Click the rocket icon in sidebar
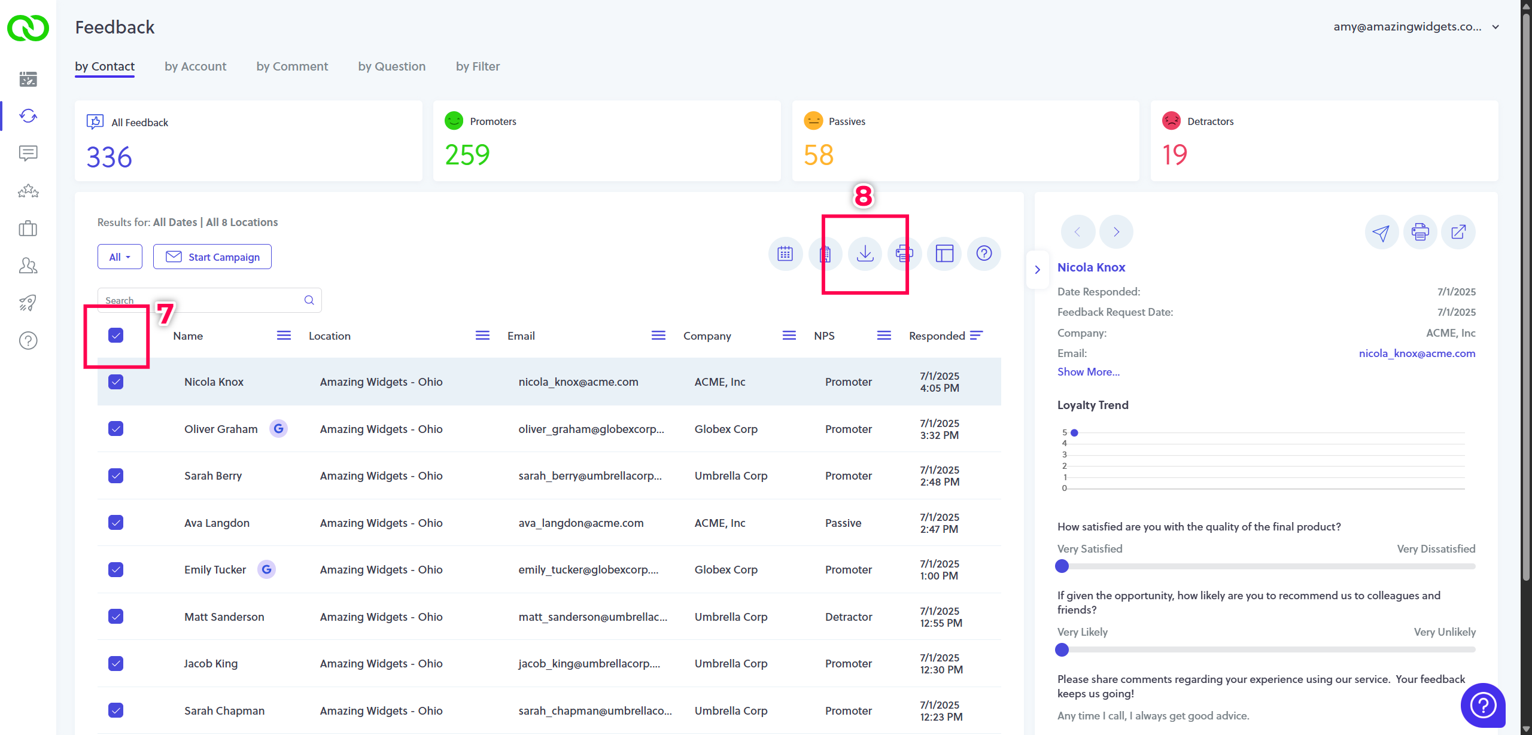1532x735 pixels. [28, 303]
